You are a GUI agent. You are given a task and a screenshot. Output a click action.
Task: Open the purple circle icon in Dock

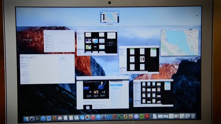pyautogui.click(x=136, y=116)
